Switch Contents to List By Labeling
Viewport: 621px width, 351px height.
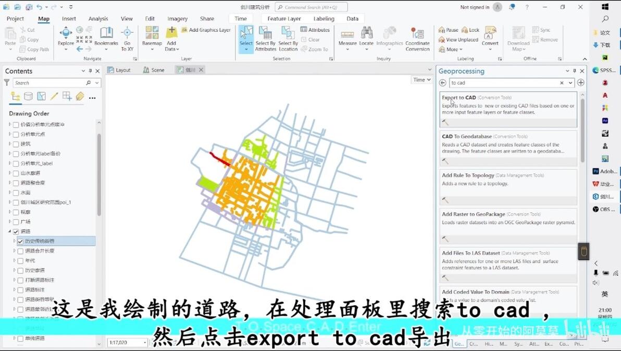80,96
